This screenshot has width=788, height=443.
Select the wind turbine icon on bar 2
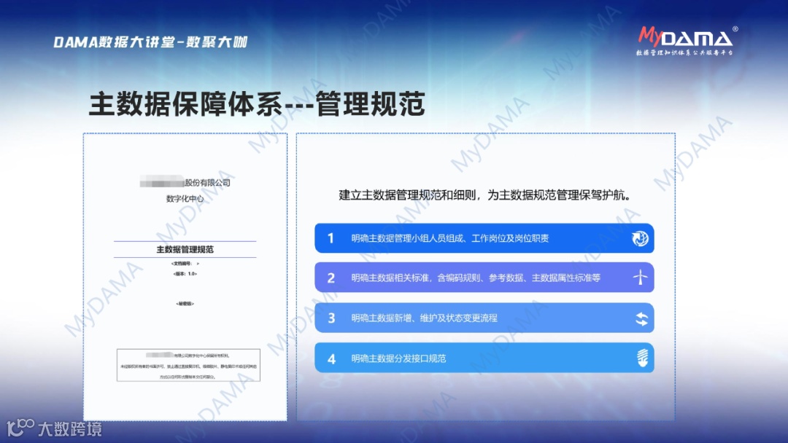pyautogui.click(x=638, y=278)
